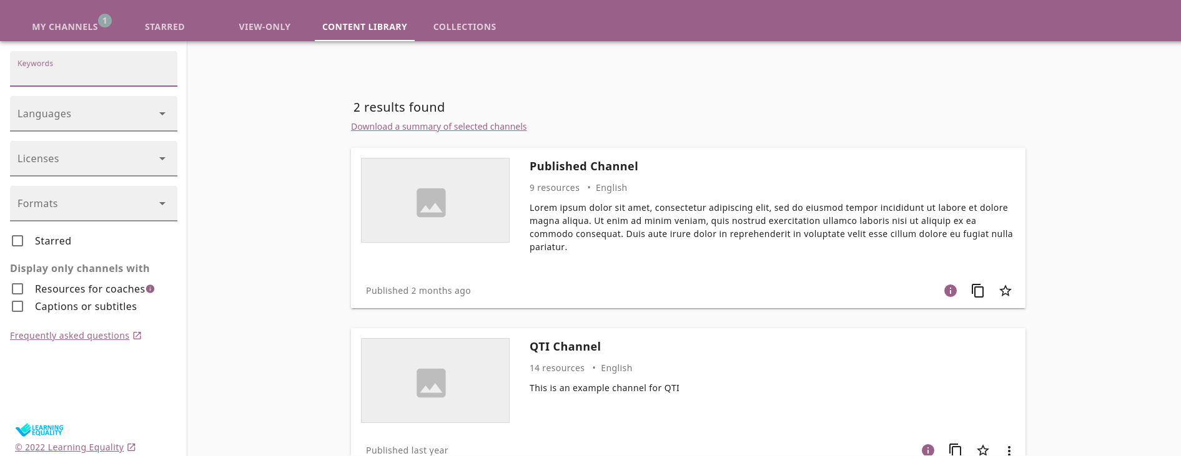
Task: Open info for Published Channel
Action: pos(951,291)
